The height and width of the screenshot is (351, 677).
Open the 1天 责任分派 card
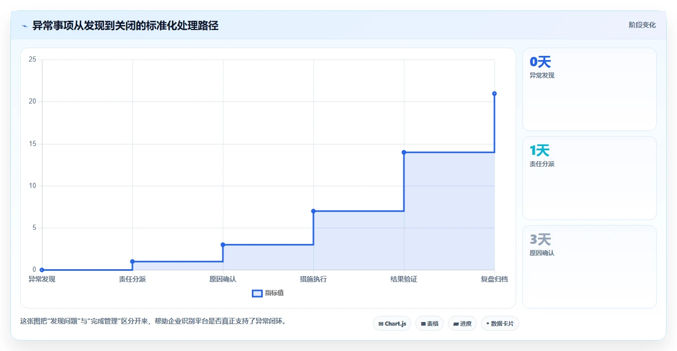pos(589,178)
